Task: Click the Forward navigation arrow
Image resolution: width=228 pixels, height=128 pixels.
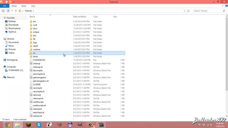Action: point(8,11)
